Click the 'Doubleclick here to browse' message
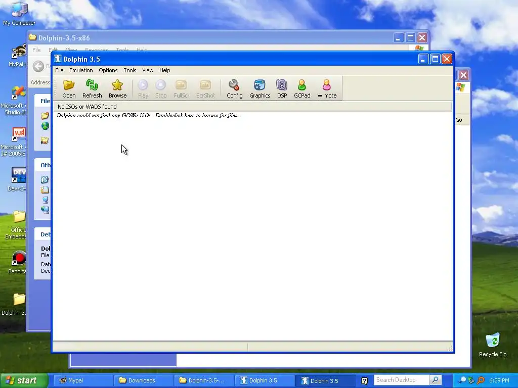This screenshot has width=518, height=388. tap(149, 116)
